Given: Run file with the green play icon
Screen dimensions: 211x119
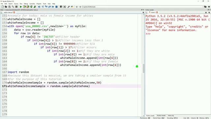Looking at the screenshot, I should [x=21, y=7].
